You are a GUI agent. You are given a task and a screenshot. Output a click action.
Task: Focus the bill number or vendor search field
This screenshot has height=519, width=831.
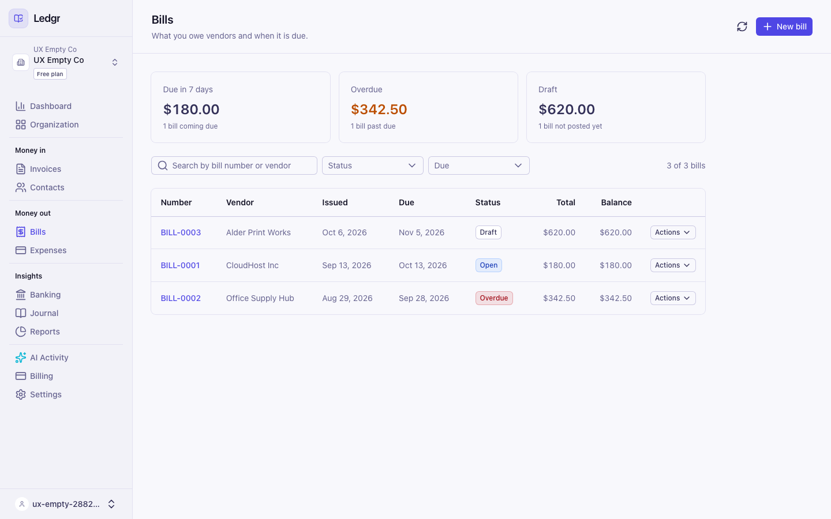coord(234,166)
